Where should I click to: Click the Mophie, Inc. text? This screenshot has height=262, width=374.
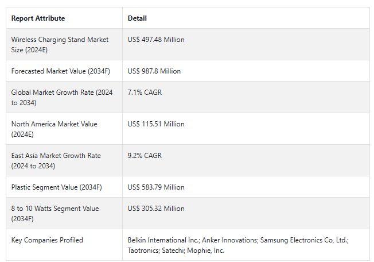pyautogui.click(x=205, y=251)
